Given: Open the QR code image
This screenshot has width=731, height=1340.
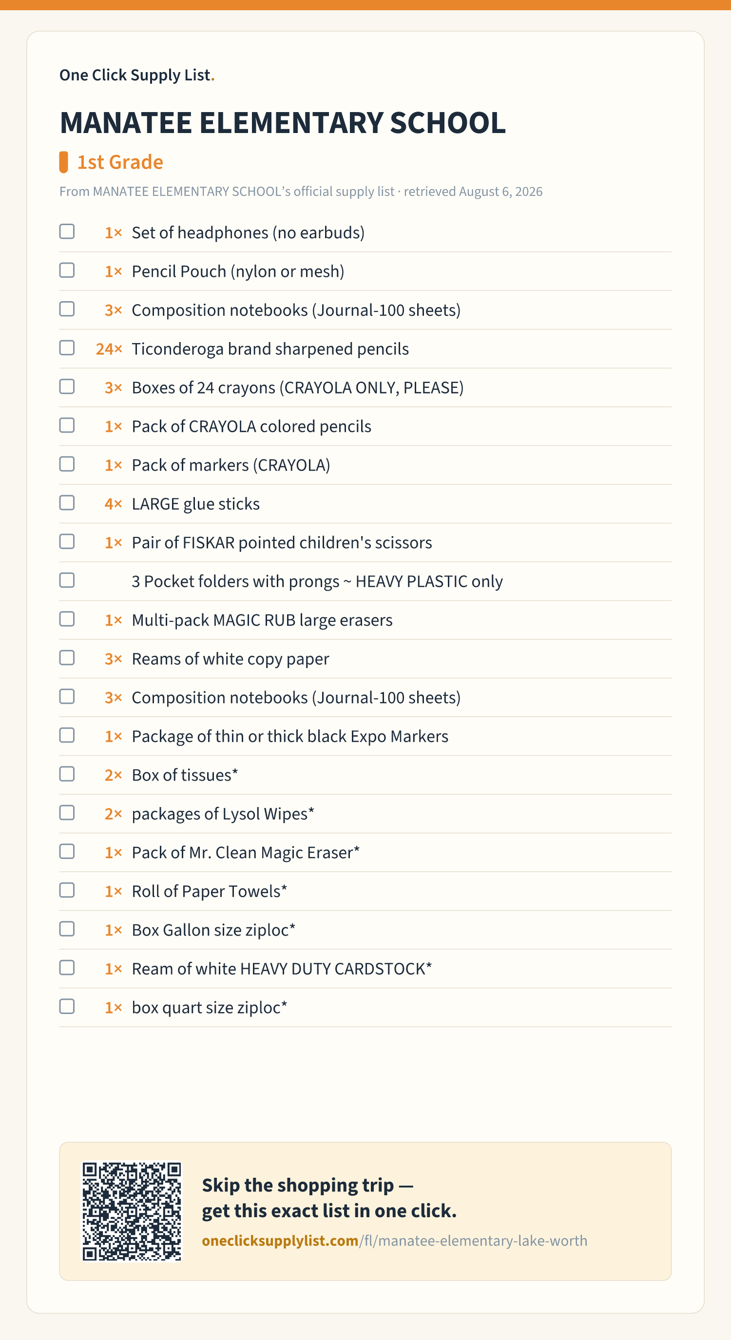Looking at the screenshot, I should [x=132, y=1211].
